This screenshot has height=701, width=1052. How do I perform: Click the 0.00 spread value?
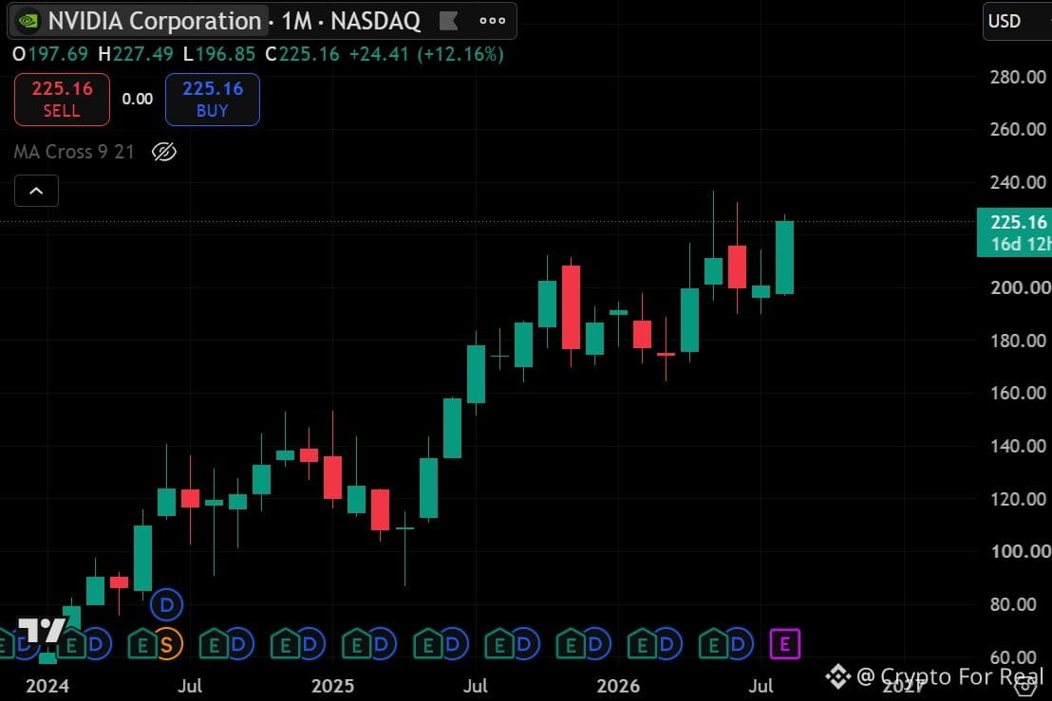tap(138, 100)
